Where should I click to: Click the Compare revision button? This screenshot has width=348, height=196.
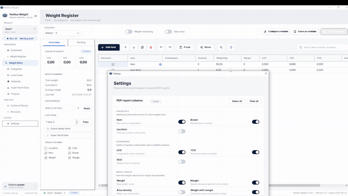click(276, 31)
